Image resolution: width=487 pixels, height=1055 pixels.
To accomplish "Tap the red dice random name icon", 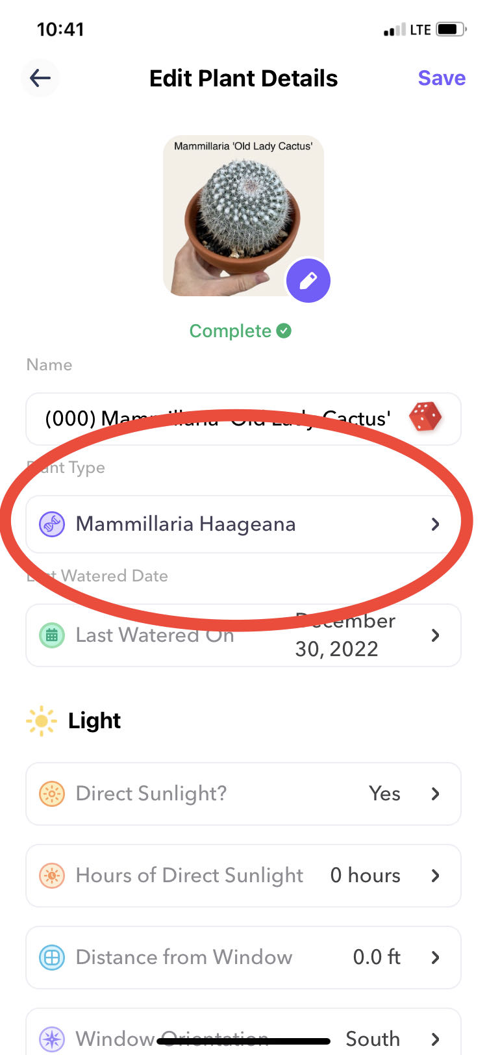I will (425, 417).
